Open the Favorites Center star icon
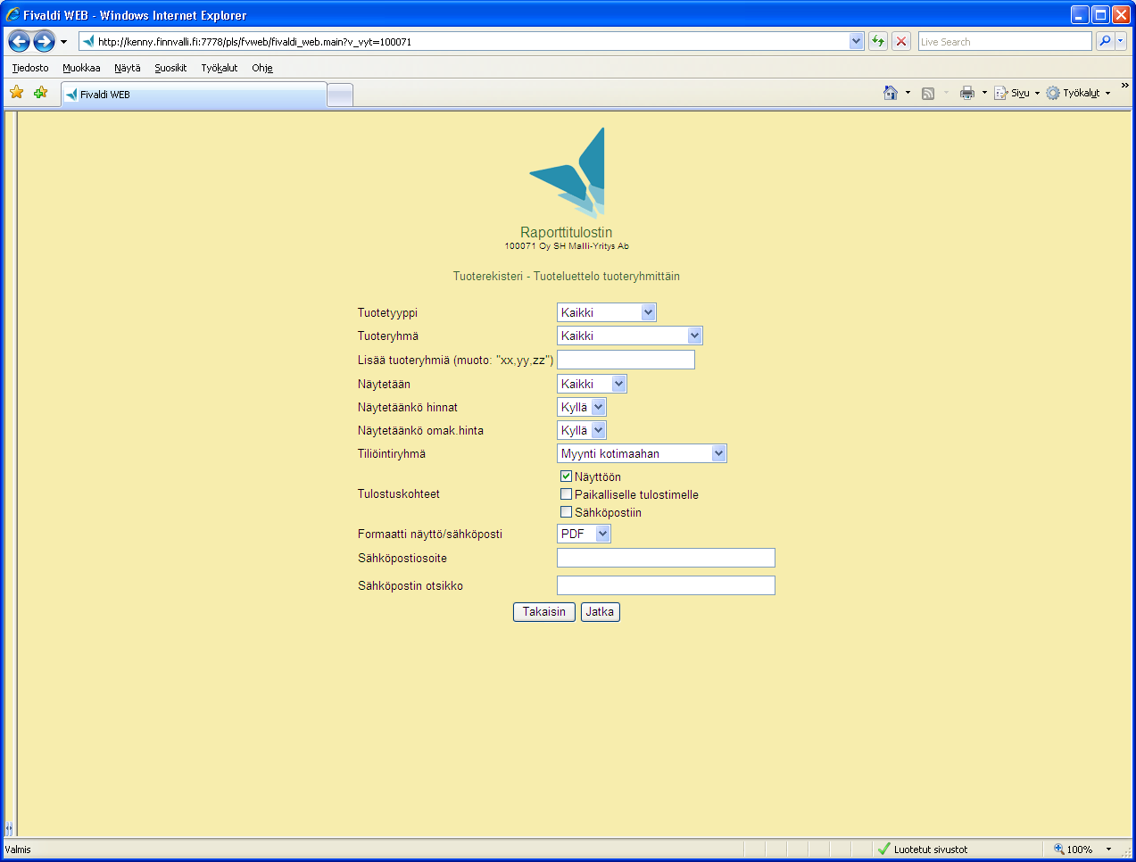Viewport: 1136px width, 862px height. click(16, 93)
